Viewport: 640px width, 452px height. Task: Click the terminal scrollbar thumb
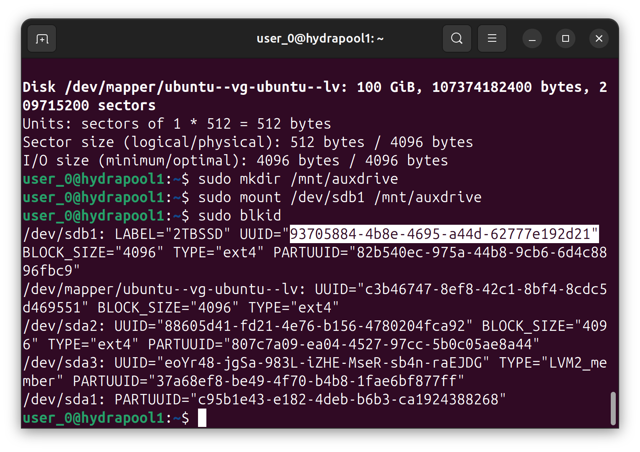point(613,408)
